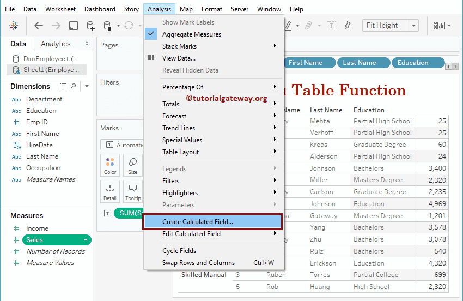This screenshot has height=301, width=463.
Task: Open the Tooltip marks card
Action: (x=133, y=191)
